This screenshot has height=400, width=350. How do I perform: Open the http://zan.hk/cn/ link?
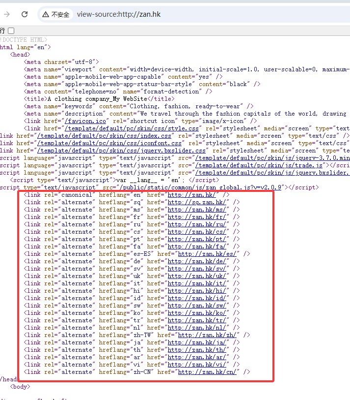point(207,372)
